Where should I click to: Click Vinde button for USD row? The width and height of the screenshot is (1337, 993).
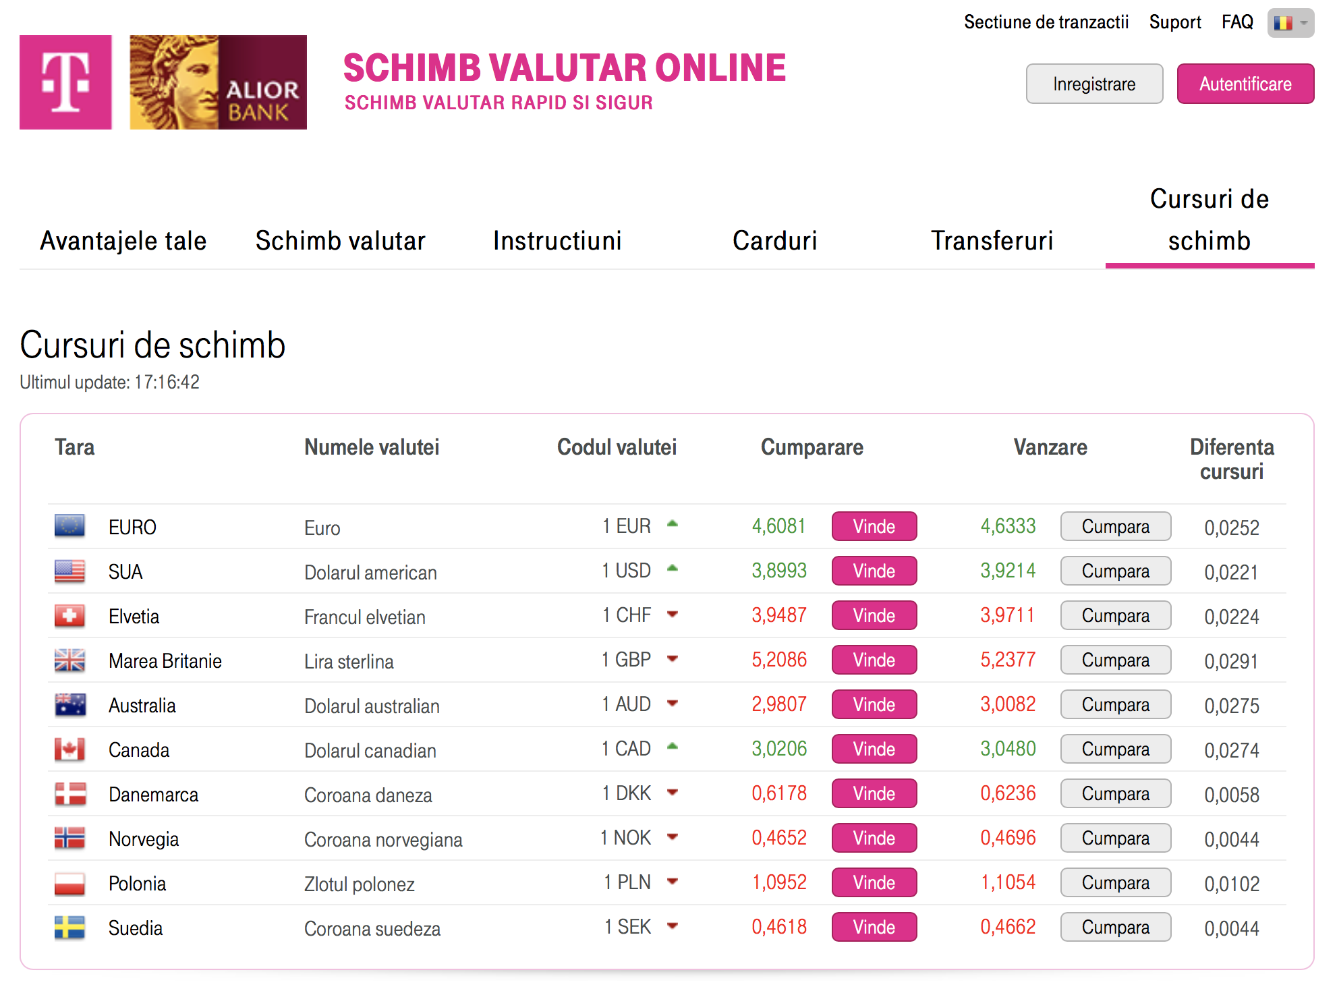pyautogui.click(x=874, y=571)
